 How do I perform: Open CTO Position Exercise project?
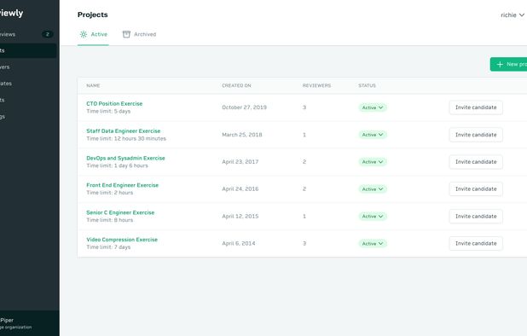114,103
